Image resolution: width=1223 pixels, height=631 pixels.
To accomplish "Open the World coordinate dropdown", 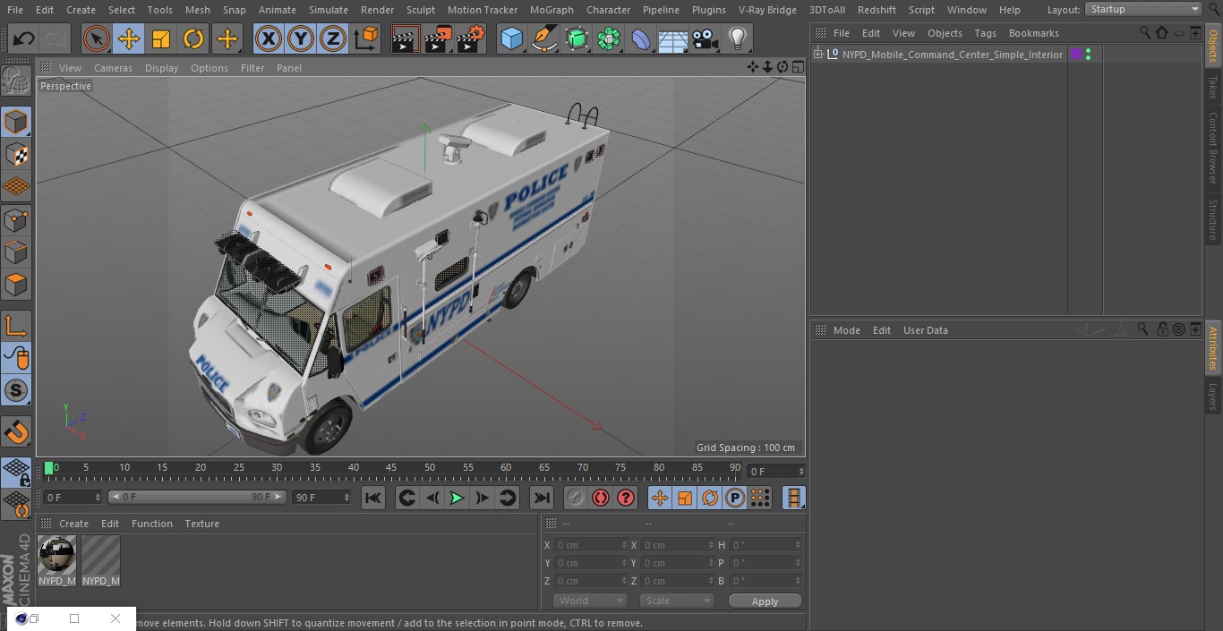I will (x=590, y=601).
